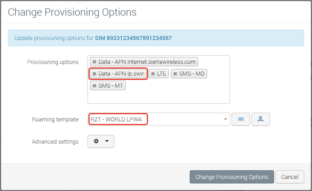Screen dimensions: 312x191
Task: Select the SMS - MO tag label
Action: click(192, 74)
